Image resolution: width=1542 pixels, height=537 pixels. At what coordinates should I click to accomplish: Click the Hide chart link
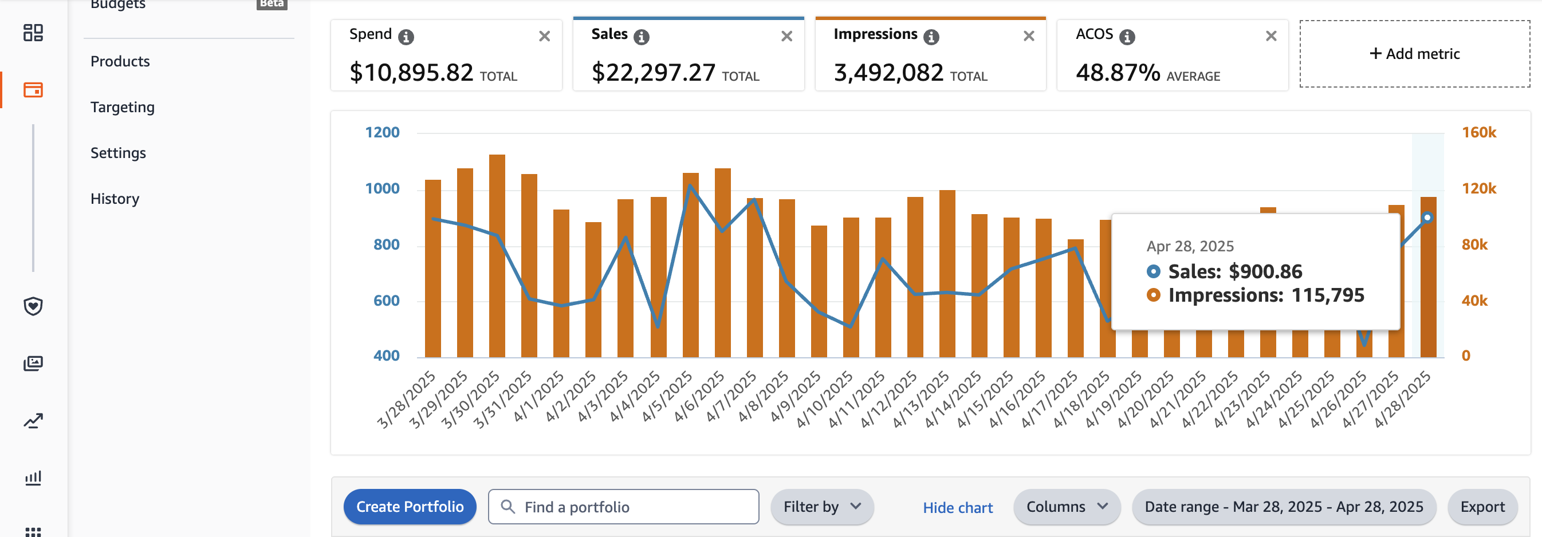click(x=957, y=508)
